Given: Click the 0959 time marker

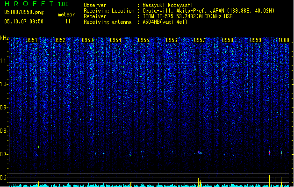Looking at the screenshot, I should tap(256, 40).
